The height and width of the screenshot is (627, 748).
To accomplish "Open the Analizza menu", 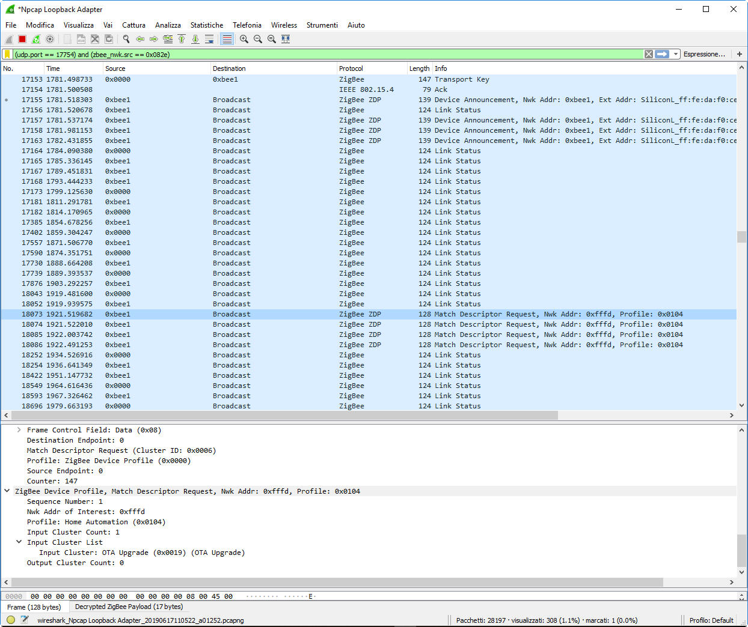I will click(x=168, y=25).
